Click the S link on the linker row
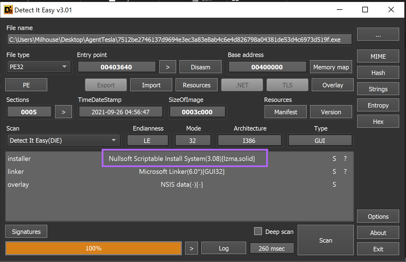This screenshot has width=406, height=262. click(334, 171)
